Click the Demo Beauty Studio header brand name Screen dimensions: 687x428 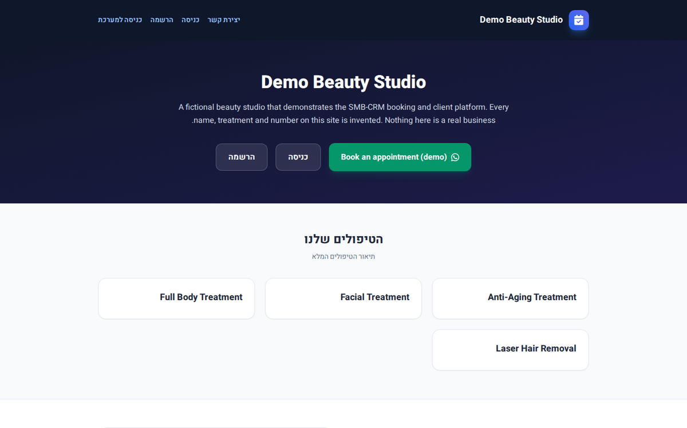coord(521,20)
